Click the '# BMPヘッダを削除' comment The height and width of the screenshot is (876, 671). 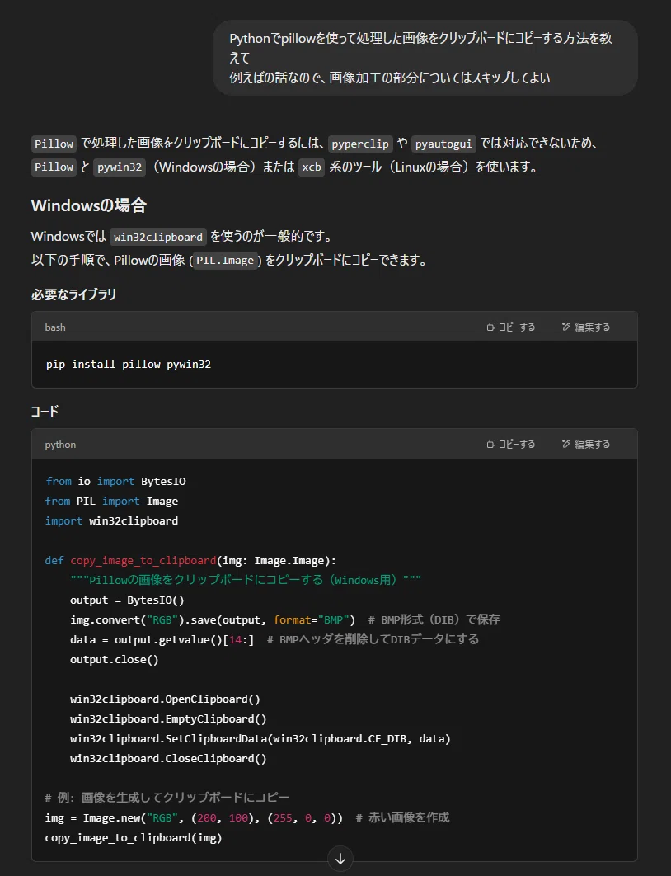[373, 640]
